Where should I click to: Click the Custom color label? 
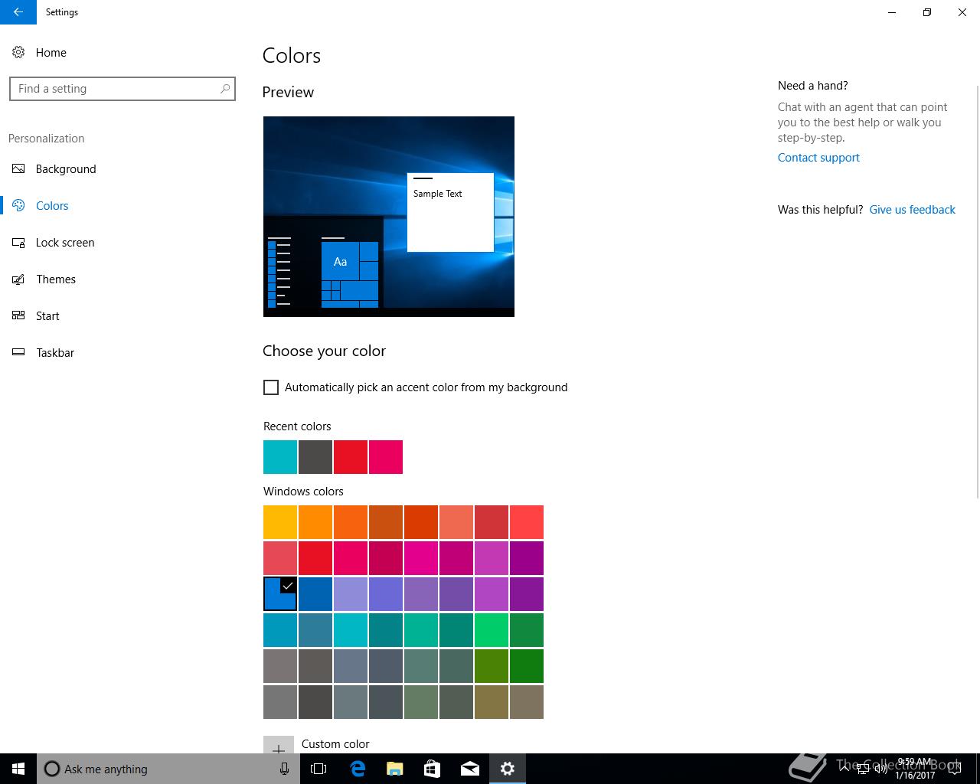pos(335,744)
